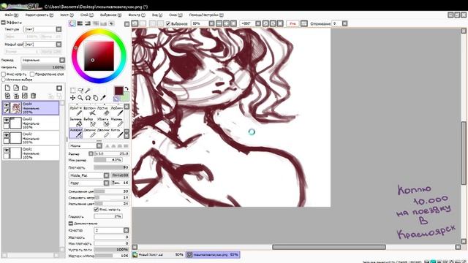Swap foreground and background colors arrow
The width and height of the screenshot is (468, 263).
(127, 88)
